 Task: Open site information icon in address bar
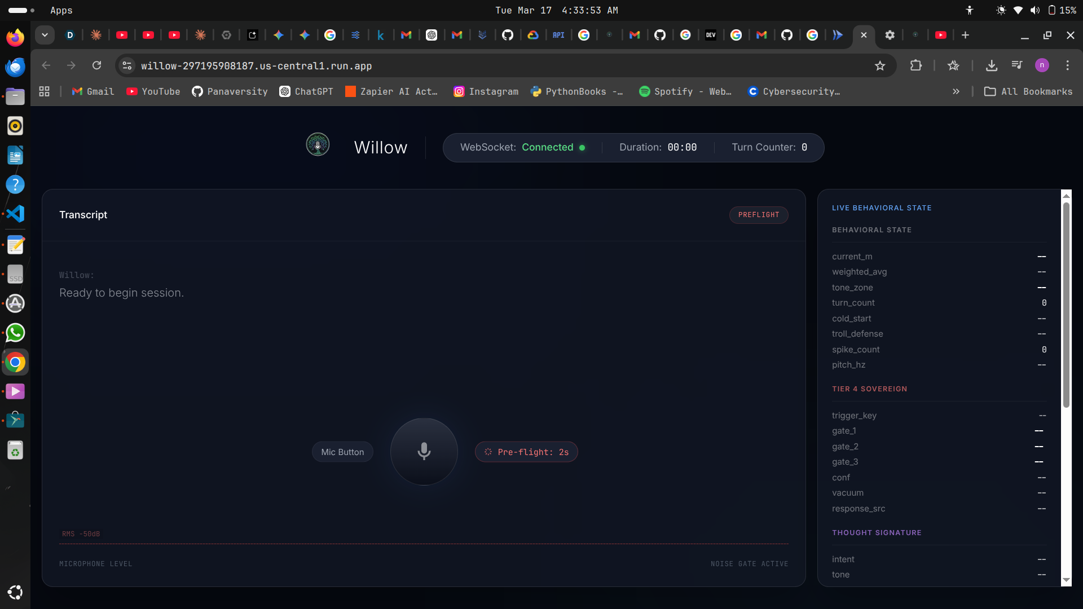(127, 66)
